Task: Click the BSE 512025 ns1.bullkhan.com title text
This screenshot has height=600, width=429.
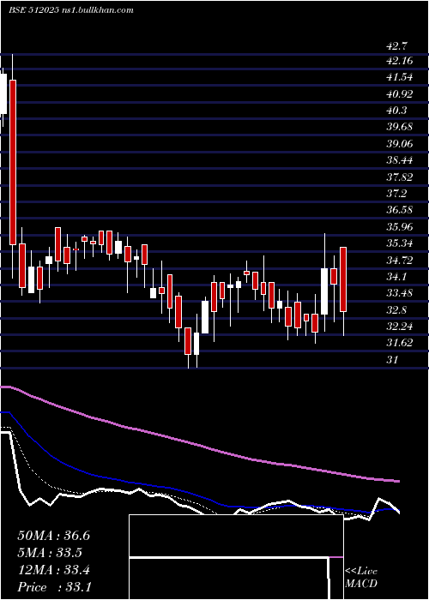Action: [x=71, y=10]
